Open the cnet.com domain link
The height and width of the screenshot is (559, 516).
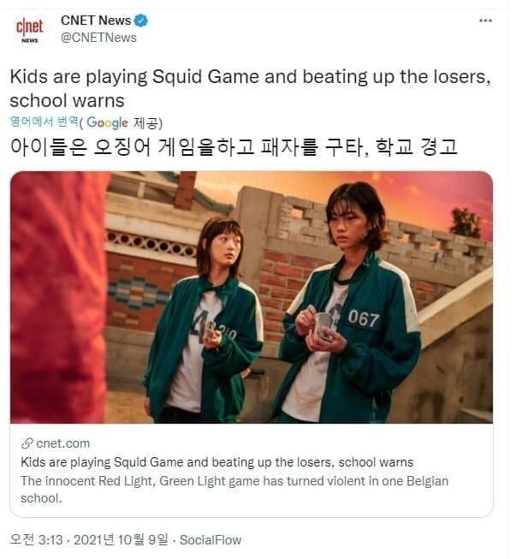tap(62, 443)
